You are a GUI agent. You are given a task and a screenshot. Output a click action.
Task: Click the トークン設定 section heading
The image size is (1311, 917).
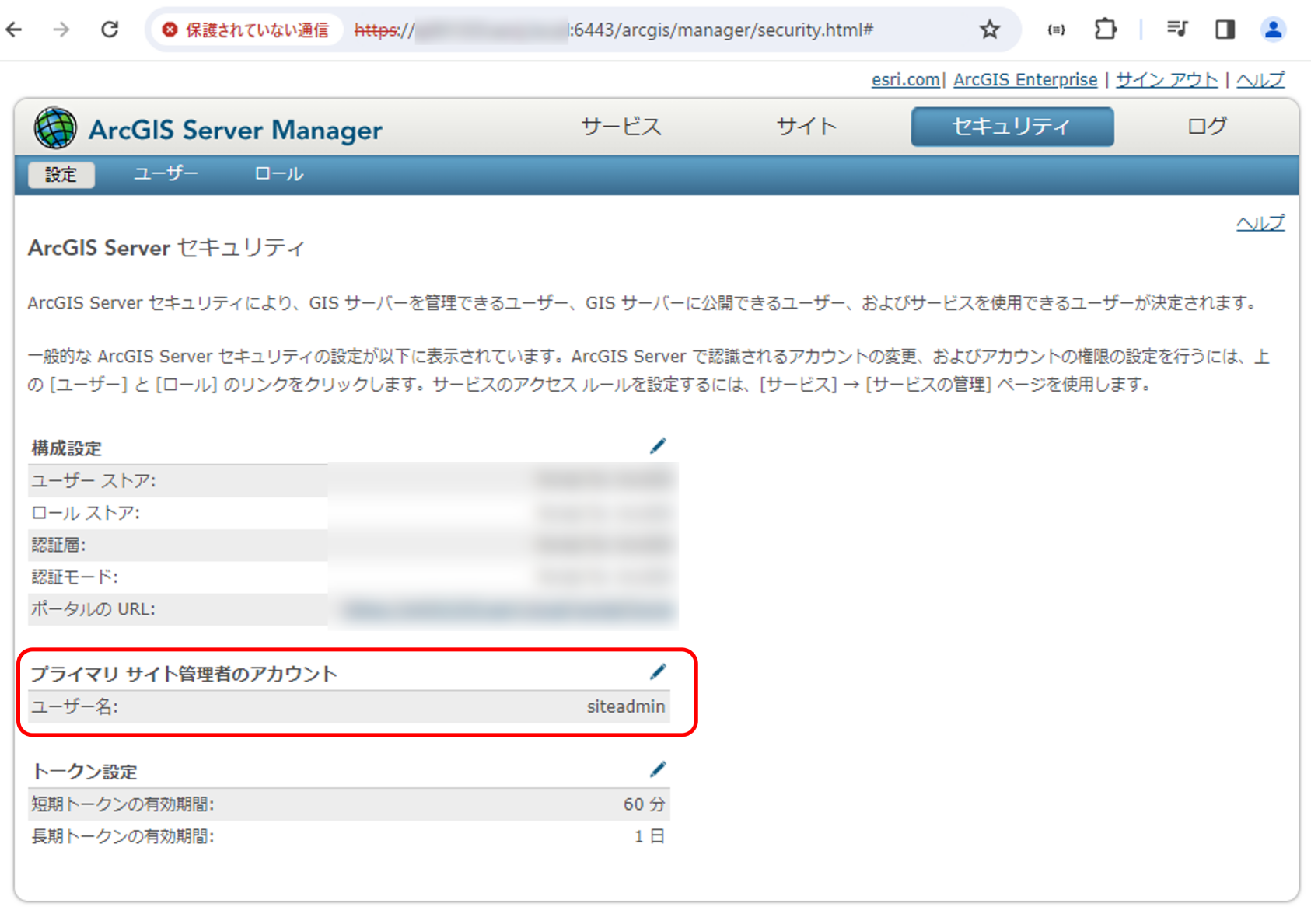pos(85,772)
